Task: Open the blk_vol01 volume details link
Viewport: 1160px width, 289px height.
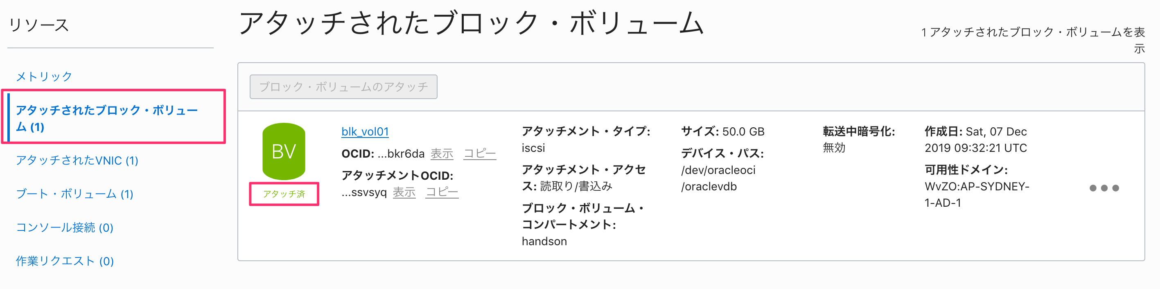Action: [x=365, y=132]
